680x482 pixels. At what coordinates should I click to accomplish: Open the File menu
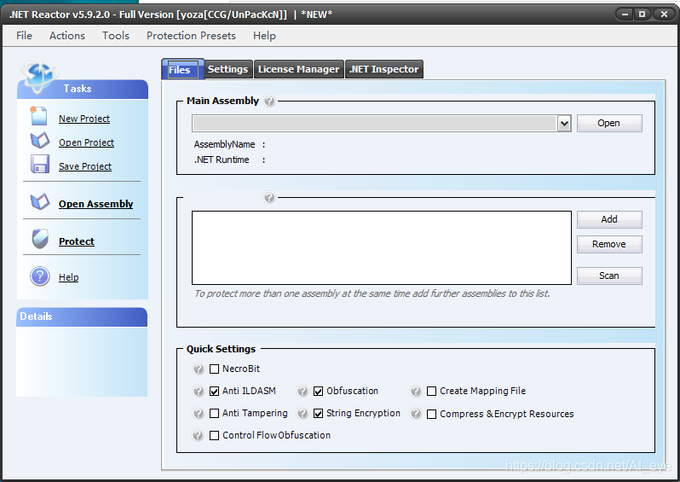(24, 36)
